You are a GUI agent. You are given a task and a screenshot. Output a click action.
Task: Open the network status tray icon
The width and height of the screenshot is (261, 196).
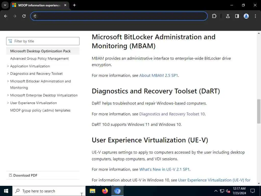pos(222,191)
